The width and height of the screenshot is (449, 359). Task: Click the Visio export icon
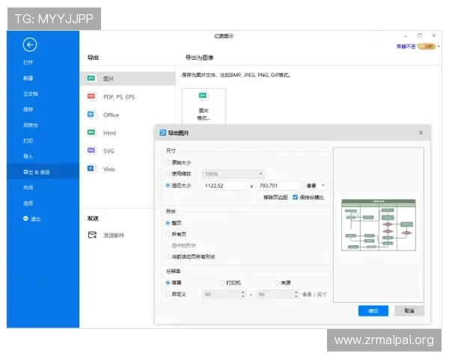click(91, 168)
